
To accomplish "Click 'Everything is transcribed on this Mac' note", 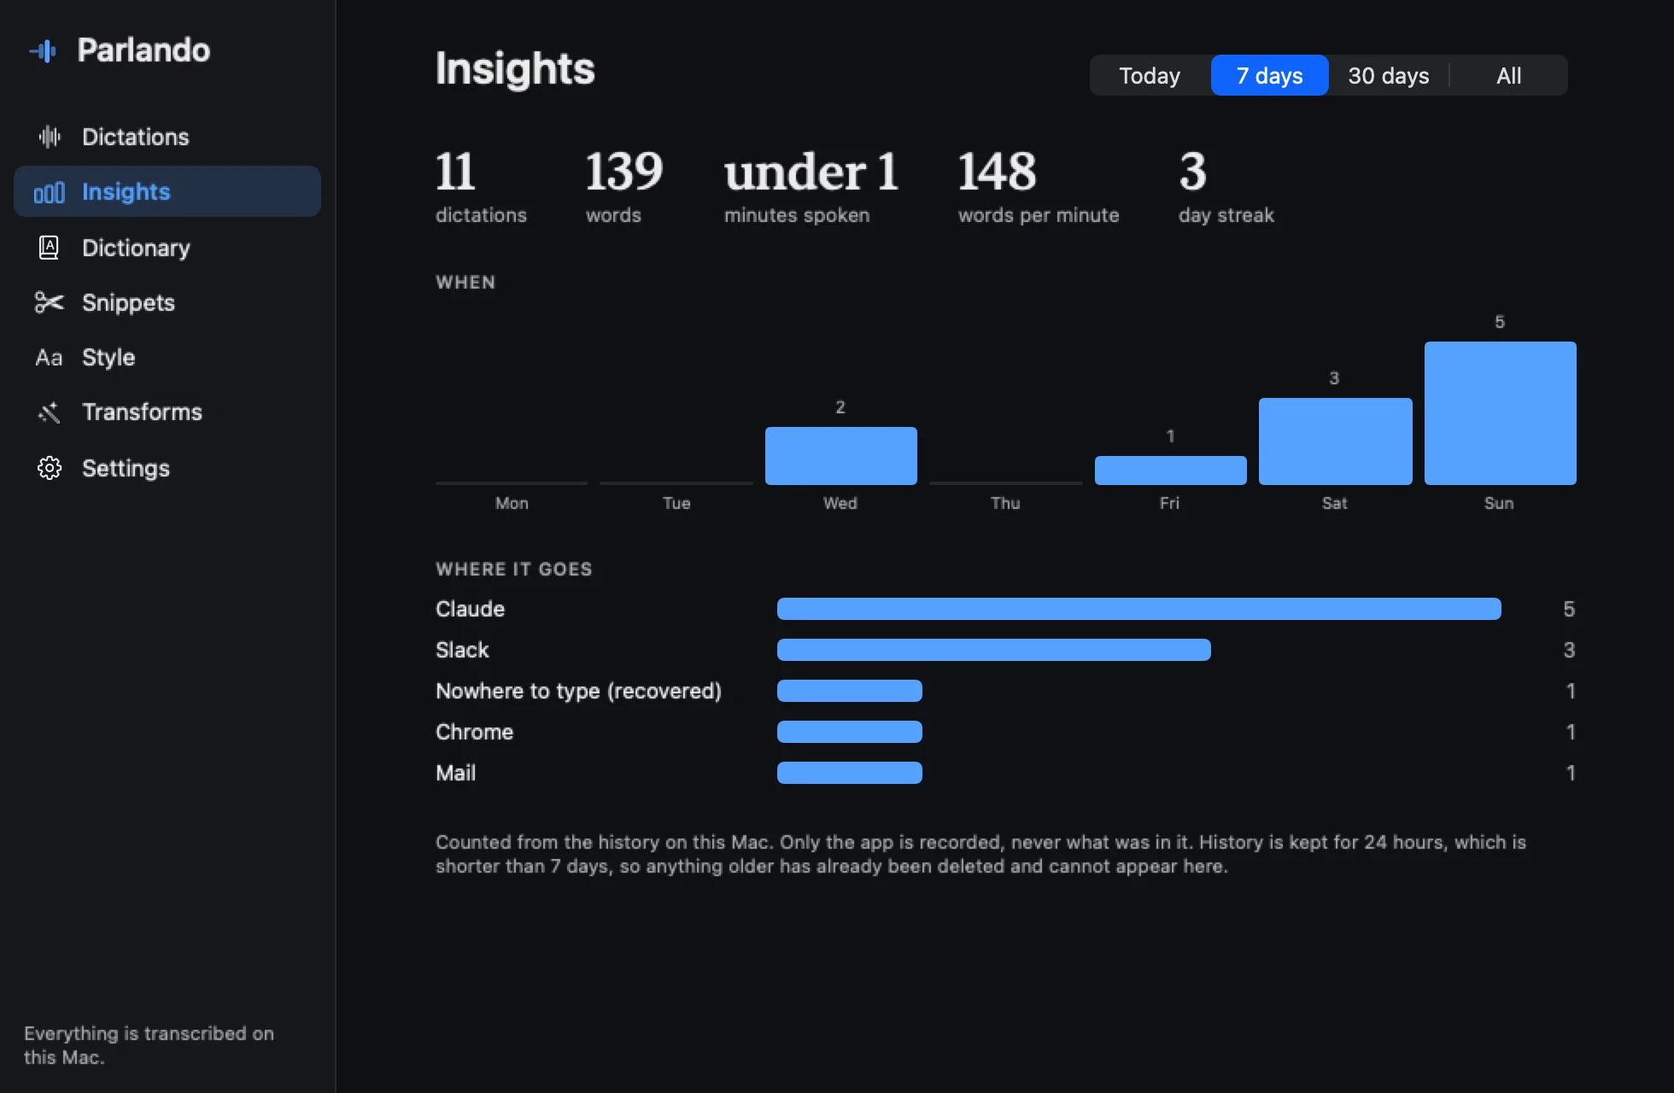I will (x=149, y=1045).
